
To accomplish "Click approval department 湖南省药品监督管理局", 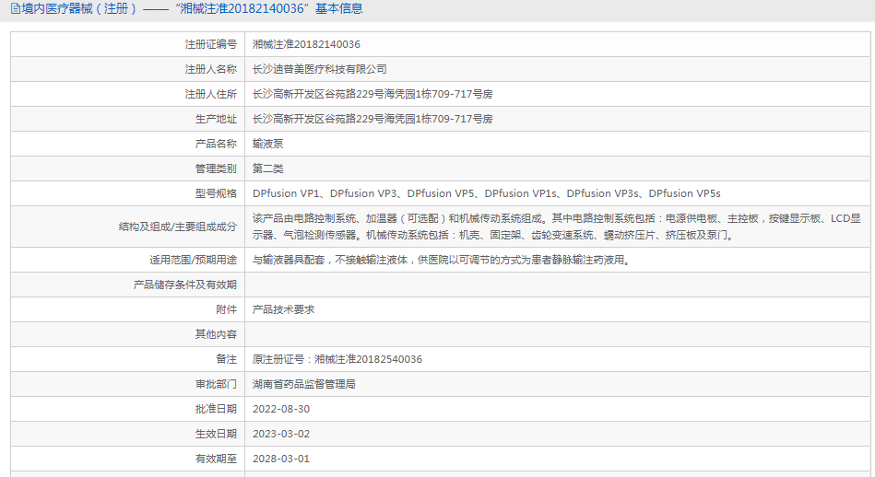I will [x=304, y=384].
